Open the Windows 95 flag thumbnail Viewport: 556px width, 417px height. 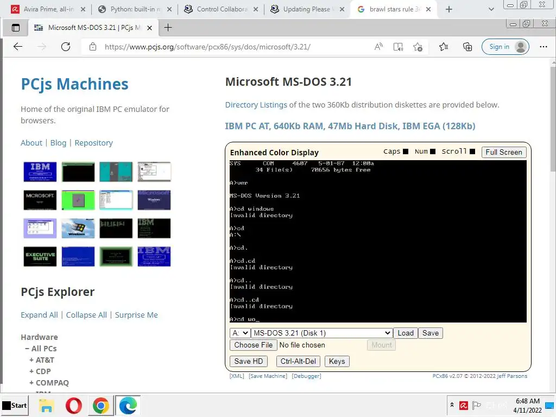click(x=78, y=228)
